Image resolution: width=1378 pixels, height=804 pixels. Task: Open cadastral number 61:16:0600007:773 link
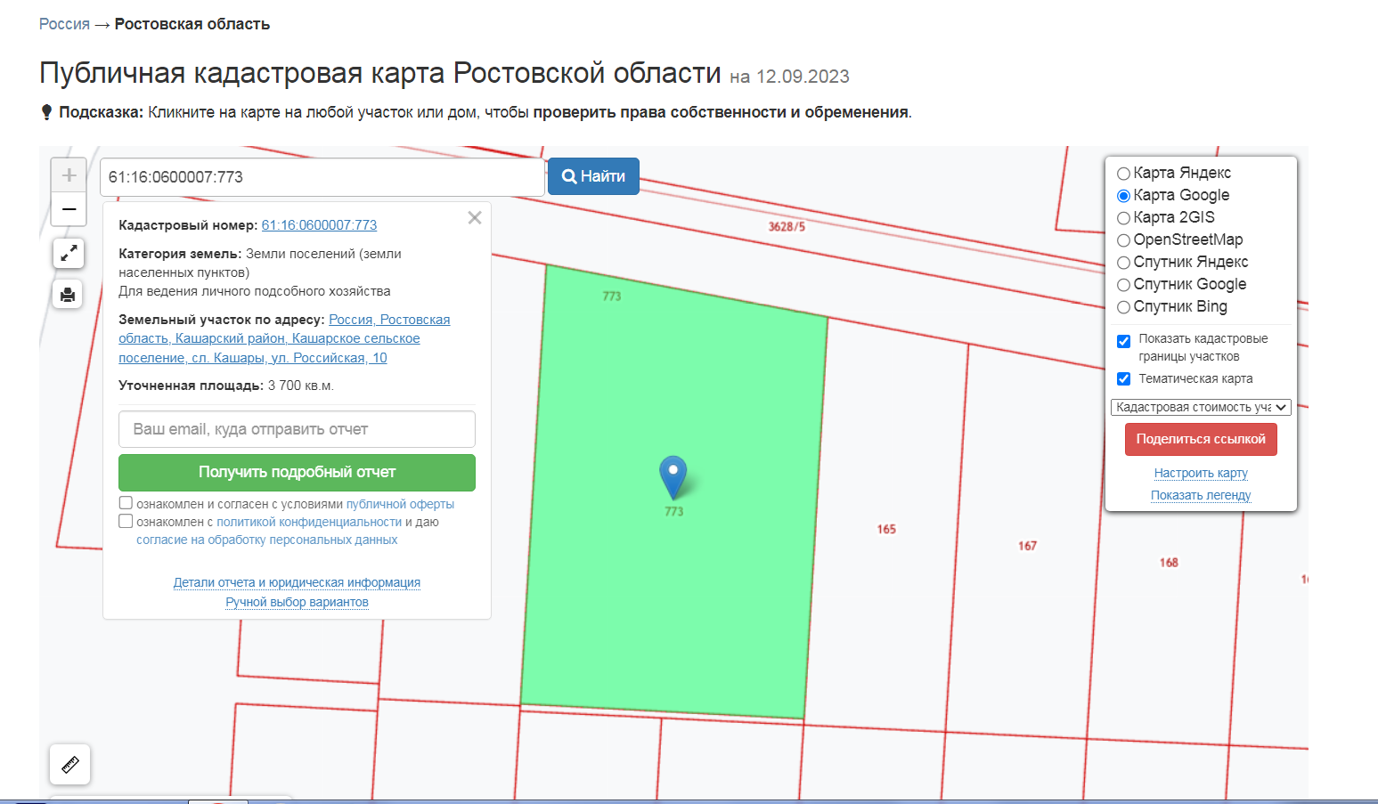[319, 225]
